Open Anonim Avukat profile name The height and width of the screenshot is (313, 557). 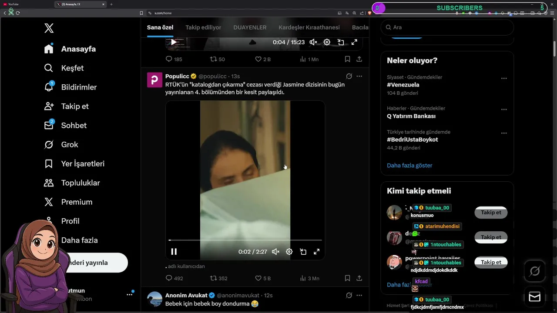[186, 295]
